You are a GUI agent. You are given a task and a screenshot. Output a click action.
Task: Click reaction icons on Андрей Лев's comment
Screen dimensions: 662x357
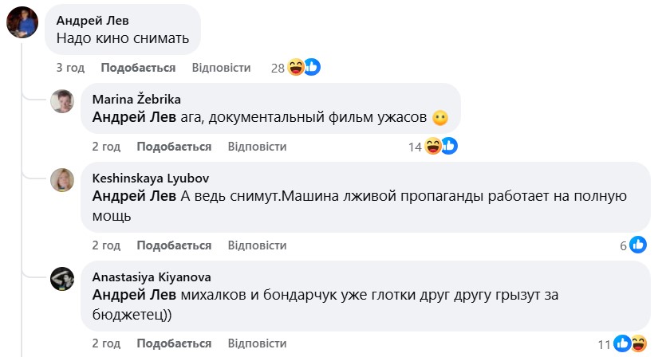point(304,68)
